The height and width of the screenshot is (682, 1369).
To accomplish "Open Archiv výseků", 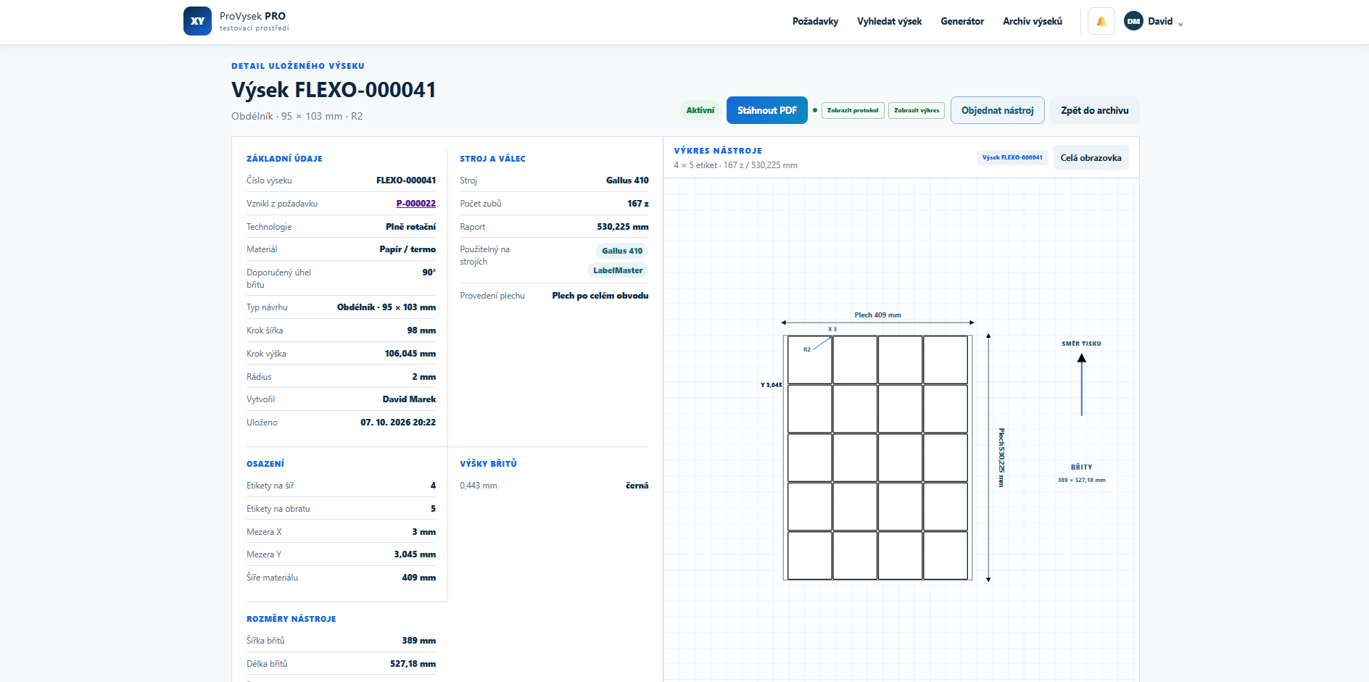I will pos(1033,21).
